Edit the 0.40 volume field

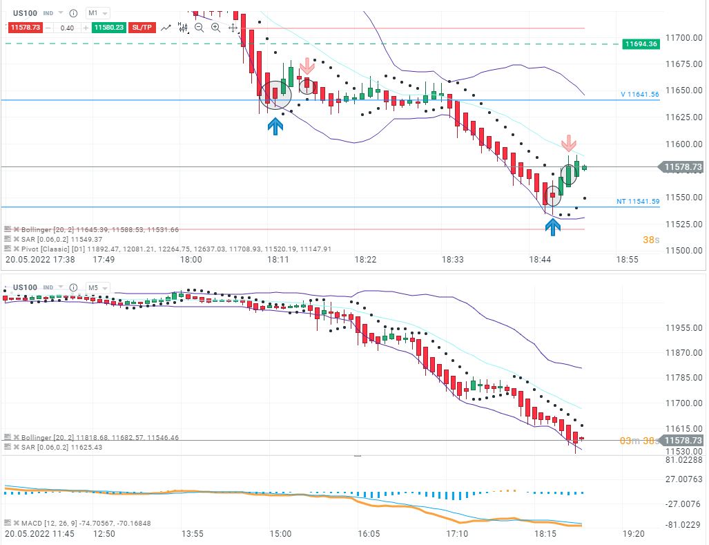pyautogui.click(x=67, y=28)
